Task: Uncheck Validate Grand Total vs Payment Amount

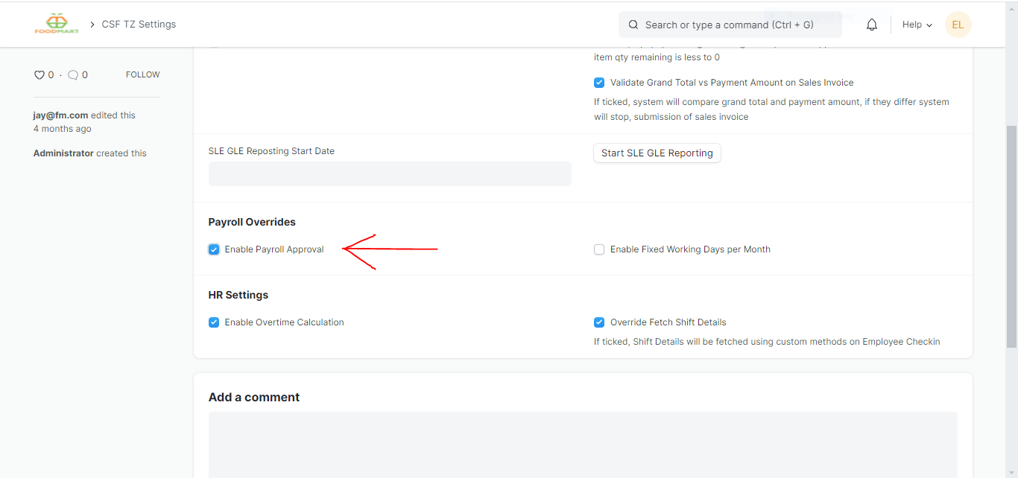Action: 599,83
